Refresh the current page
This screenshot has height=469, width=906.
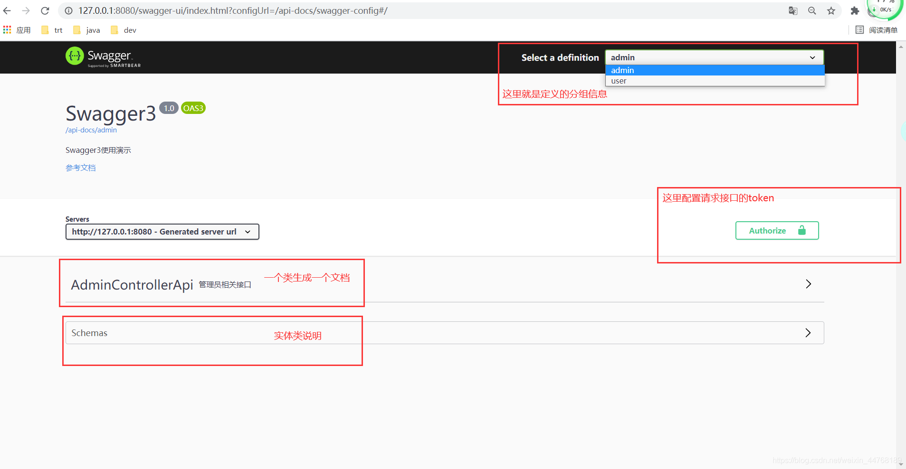point(45,10)
